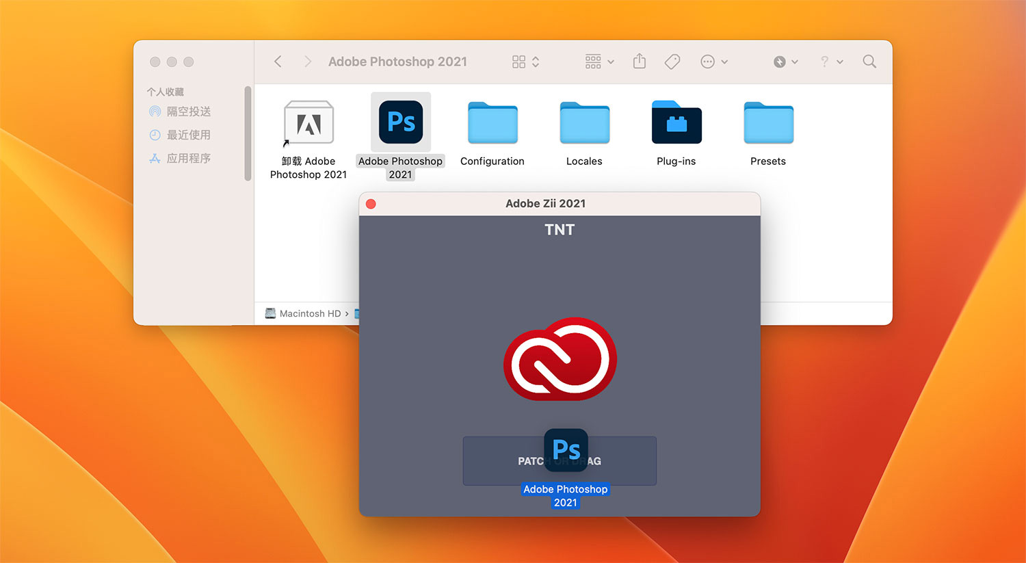Image resolution: width=1026 pixels, height=563 pixels.
Task: Open the question mark help dropdown
Action: click(831, 62)
